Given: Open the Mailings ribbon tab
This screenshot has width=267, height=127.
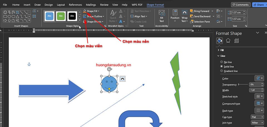Looking at the screenshot, I should (x=91, y=5).
